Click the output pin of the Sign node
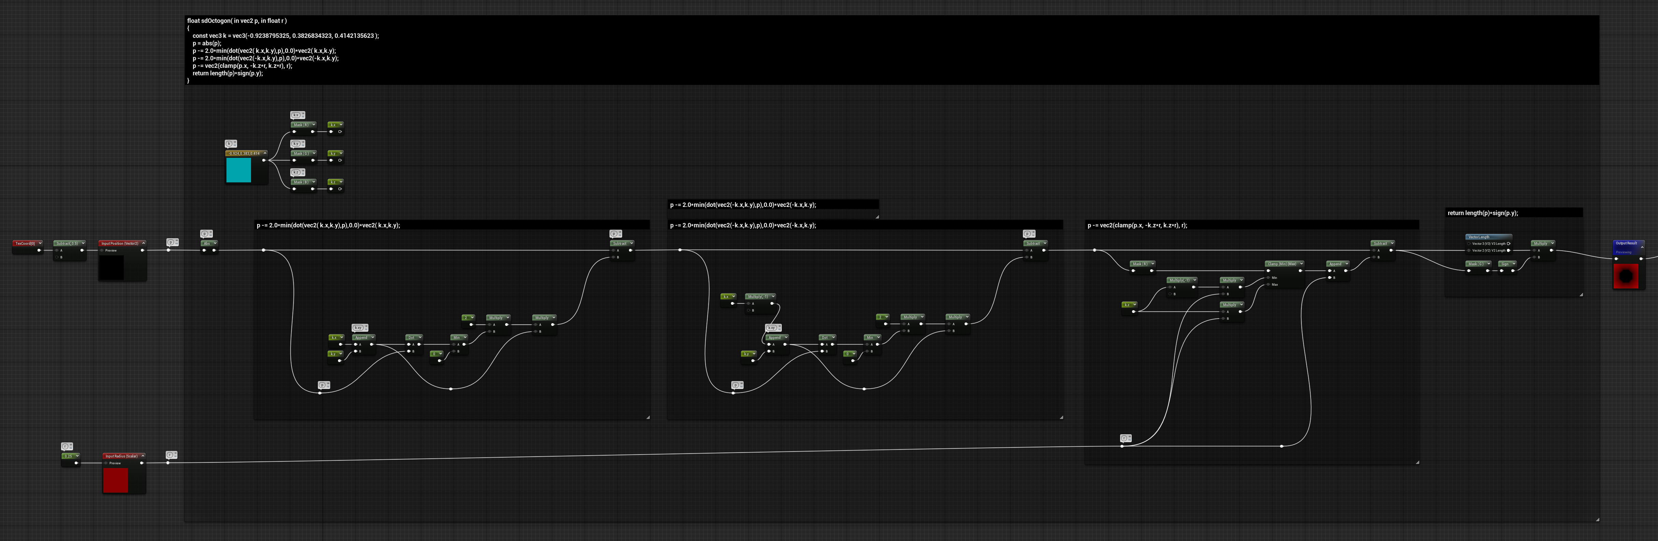1658x541 pixels. coord(1513,270)
